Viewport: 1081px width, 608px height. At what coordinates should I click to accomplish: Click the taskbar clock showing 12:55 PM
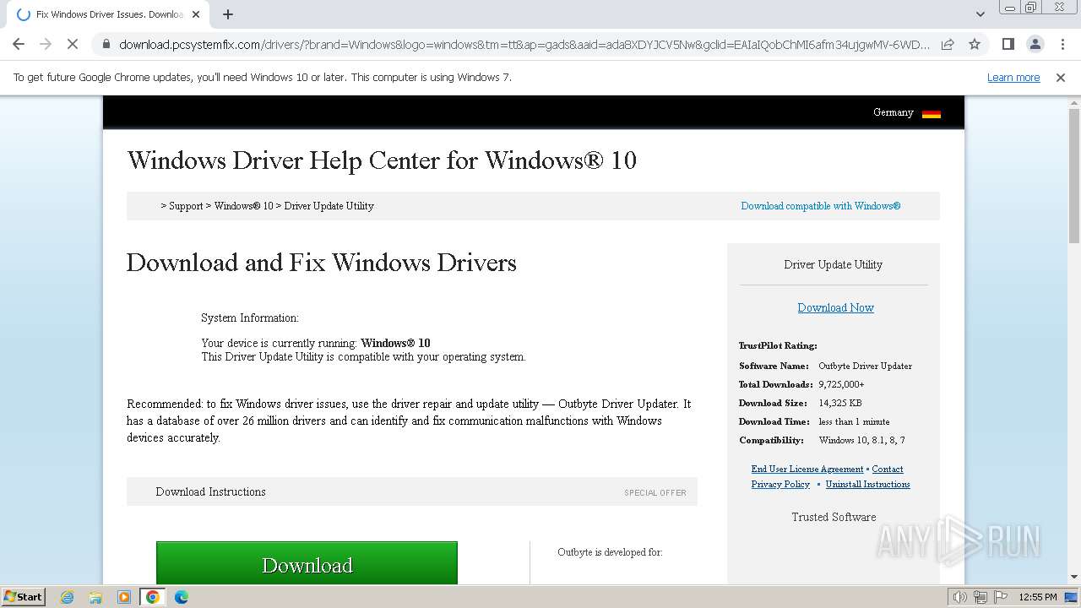1038,597
